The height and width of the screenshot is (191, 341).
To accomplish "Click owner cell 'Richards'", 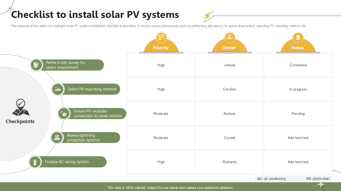I will click(229, 162).
